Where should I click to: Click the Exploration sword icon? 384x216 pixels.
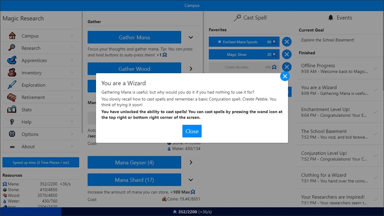click(12, 85)
